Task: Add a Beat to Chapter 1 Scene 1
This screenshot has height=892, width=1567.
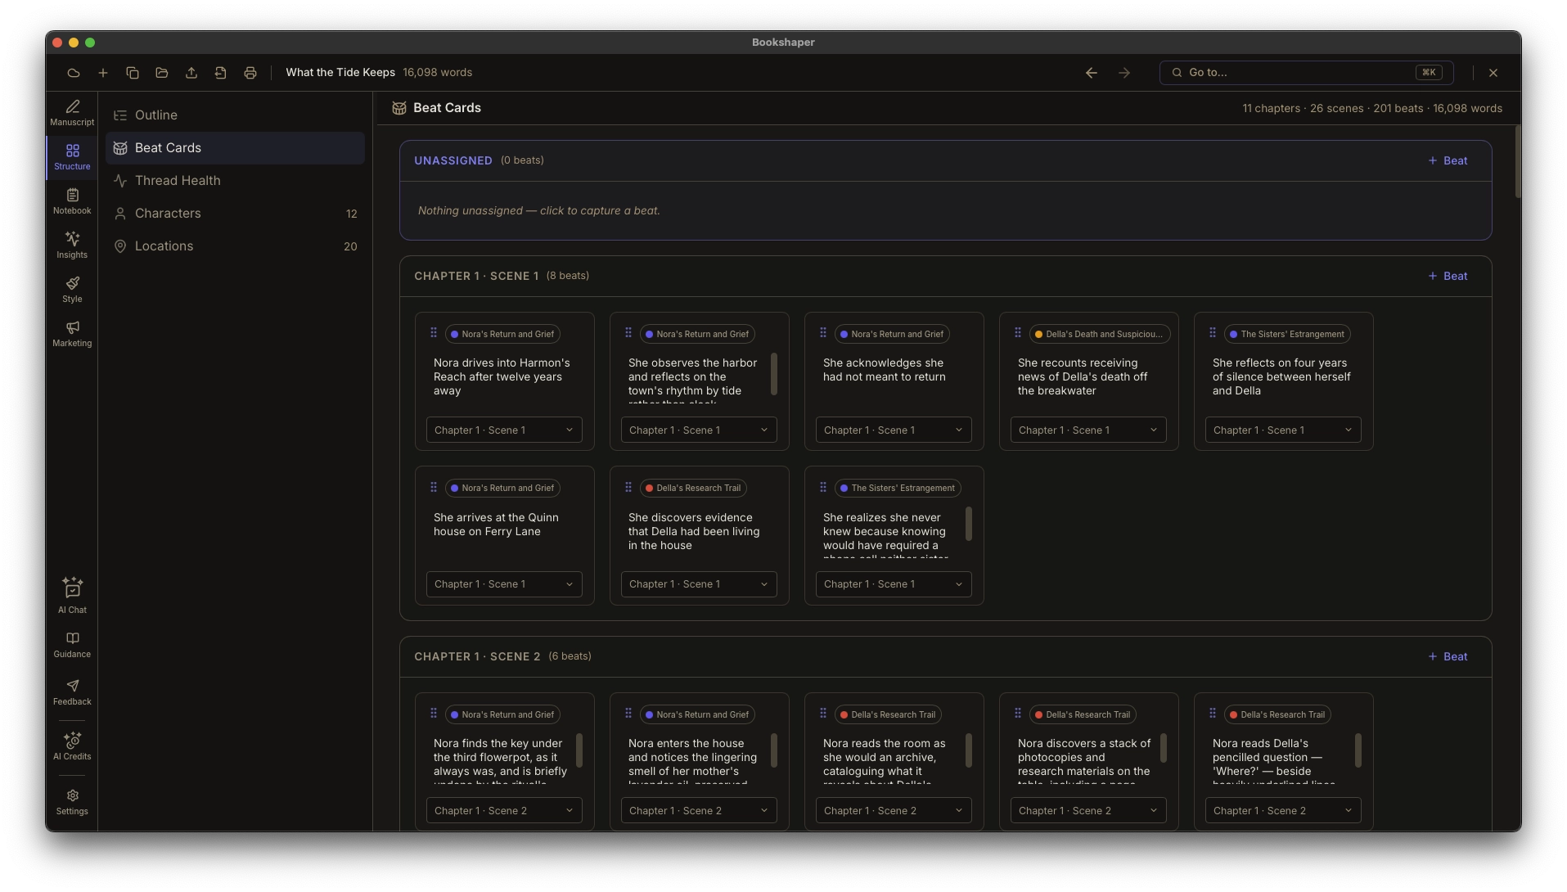Action: click(x=1448, y=277)
